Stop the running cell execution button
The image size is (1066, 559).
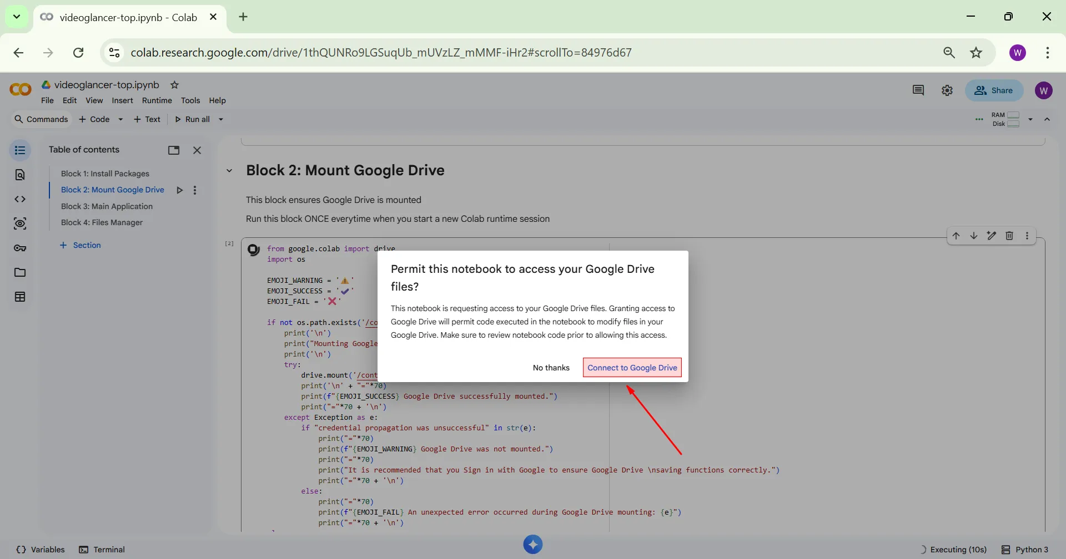(254, 250)
